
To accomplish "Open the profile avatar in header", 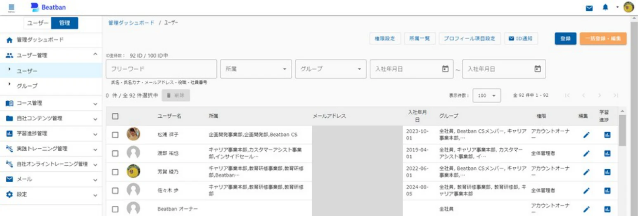I will pos(629,7).
